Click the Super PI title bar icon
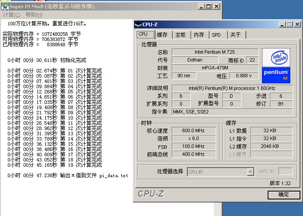The width and height of the screenshot is (303, 216). [5, 7]
